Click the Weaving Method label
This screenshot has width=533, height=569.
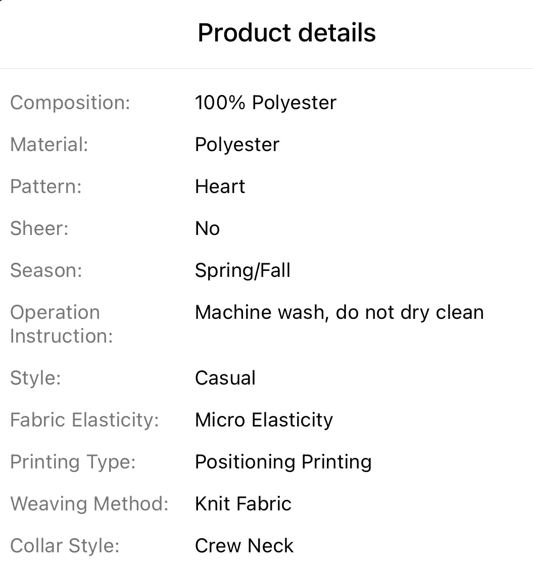pyautogui.click(x=89, y=504)
